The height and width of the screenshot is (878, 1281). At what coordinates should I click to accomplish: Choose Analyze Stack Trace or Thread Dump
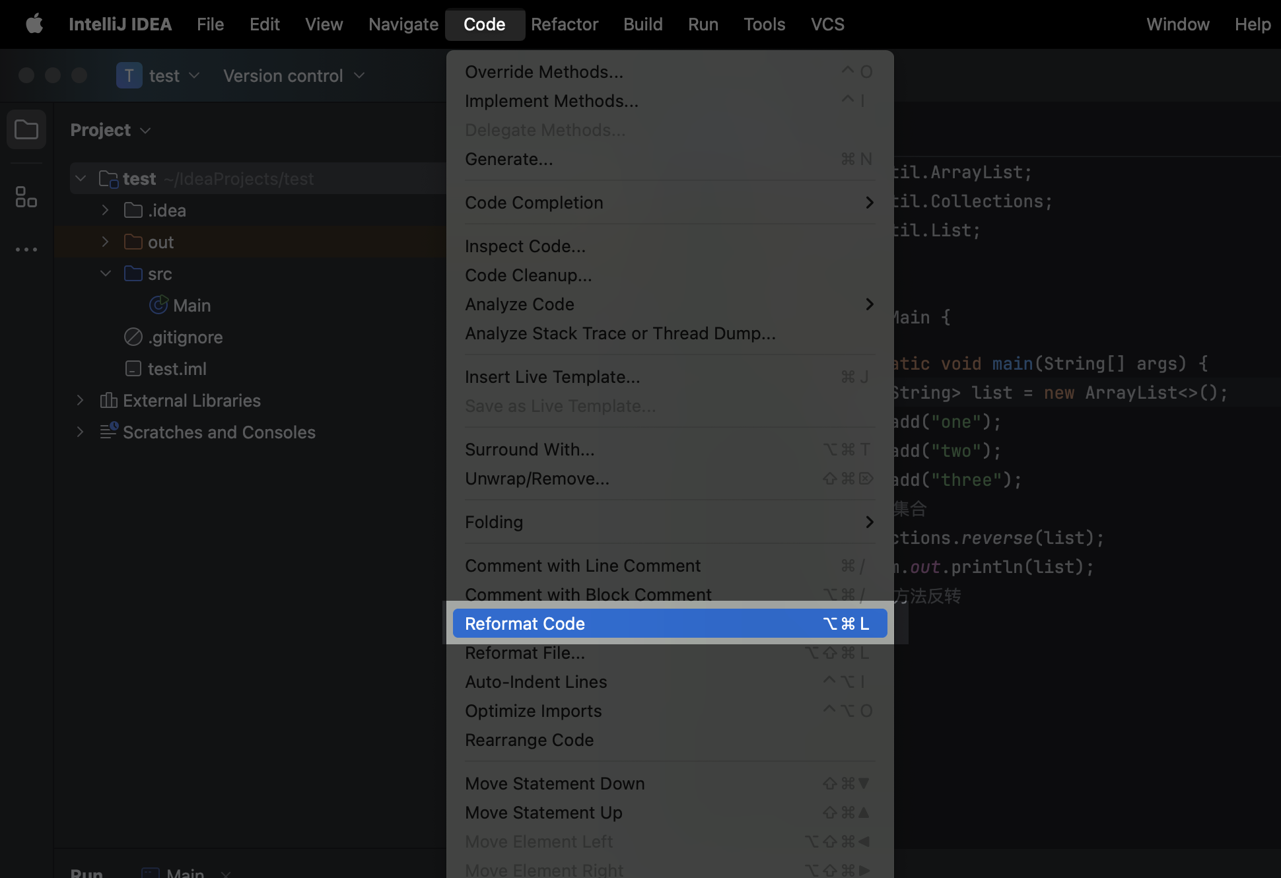pyautogui.click(x=670, y=333)
